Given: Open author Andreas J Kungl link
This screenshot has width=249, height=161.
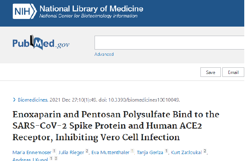Looking at the screenshot, I should coord(30,159).
